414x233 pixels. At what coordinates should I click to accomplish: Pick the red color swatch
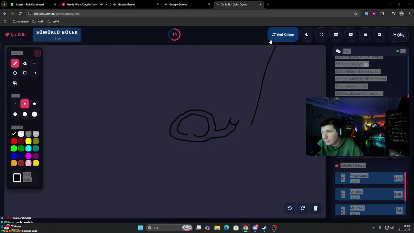(x=14, y=141)
